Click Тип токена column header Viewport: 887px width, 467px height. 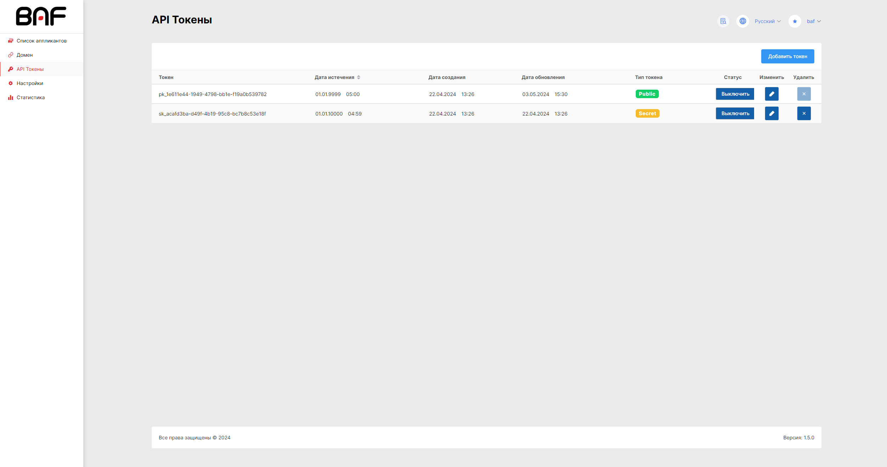point(649,77)
